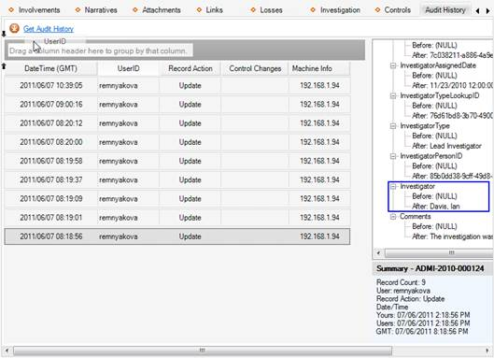The width and height of the screenshot is (494, 358).
Task: Go to the Attachments tab
Action: point(157,10)
